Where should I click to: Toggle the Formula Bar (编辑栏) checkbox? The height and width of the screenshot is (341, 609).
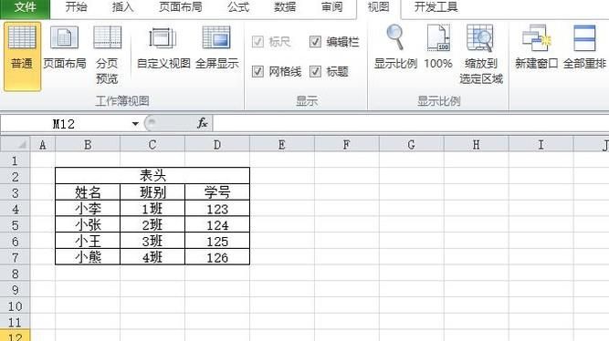315,42
